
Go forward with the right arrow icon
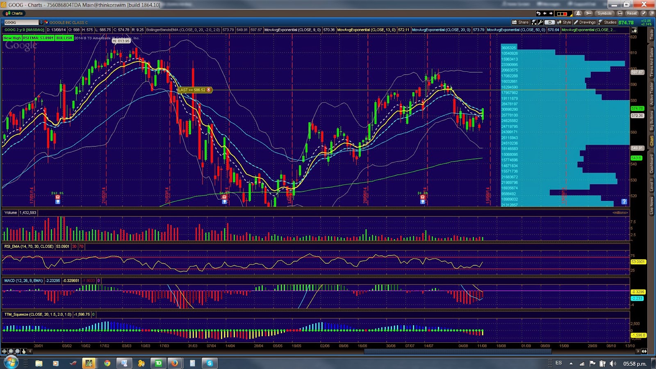pos(551,14)
